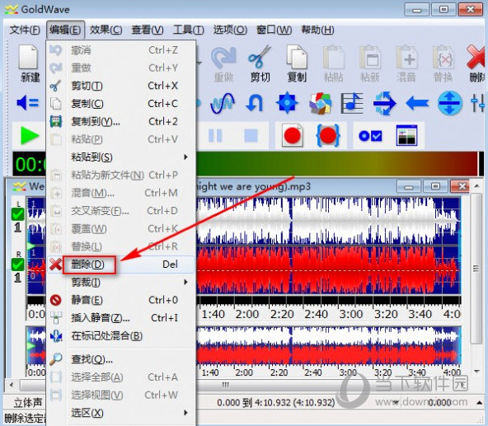Open the 效果(C) menu
The height and width of the screenshot is (426, 488).
tap(106, 30)
